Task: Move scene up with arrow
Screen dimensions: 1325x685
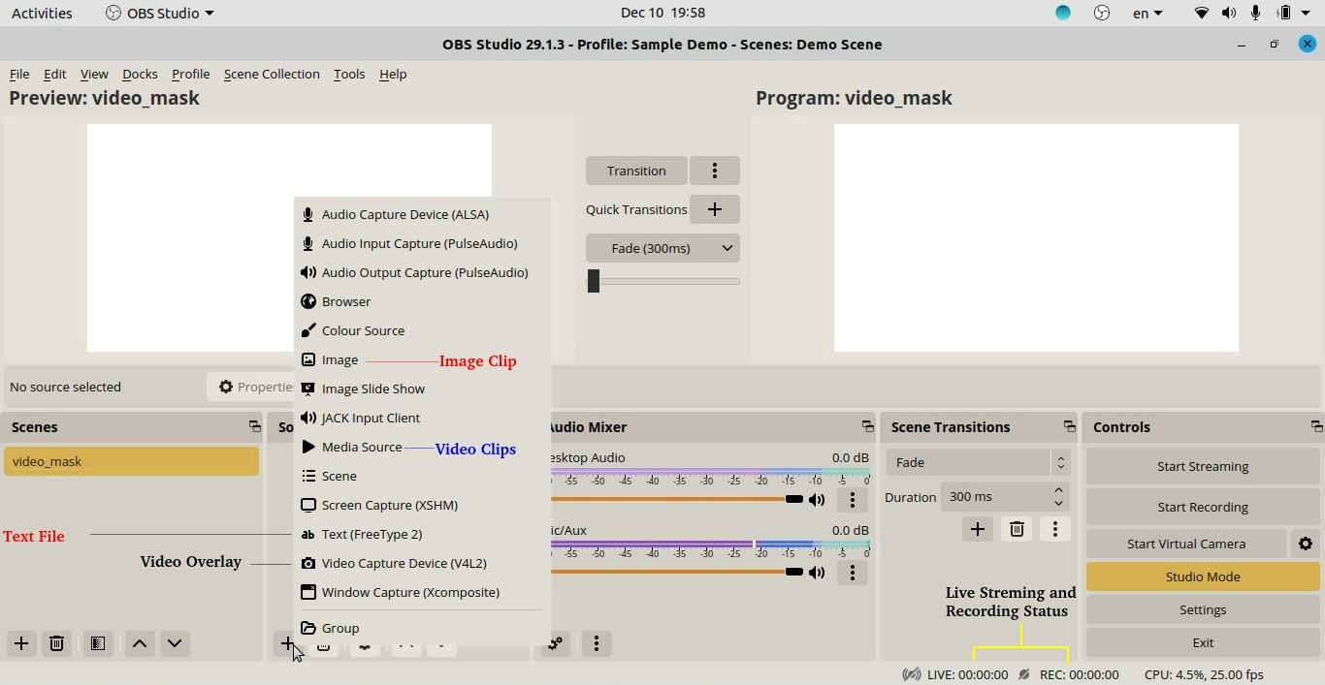Action: [x=140, y=643]
